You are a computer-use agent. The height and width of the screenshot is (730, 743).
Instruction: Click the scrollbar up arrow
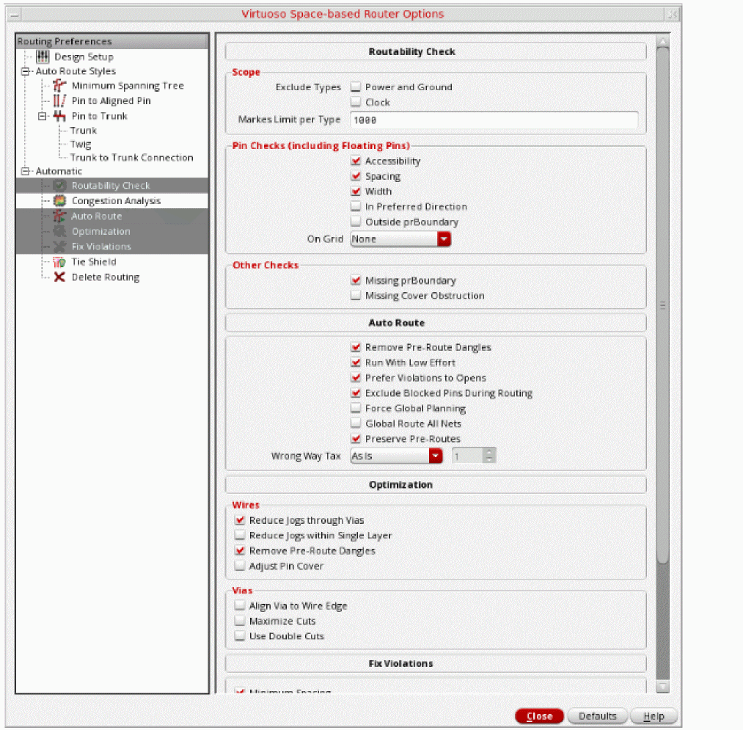663,42
